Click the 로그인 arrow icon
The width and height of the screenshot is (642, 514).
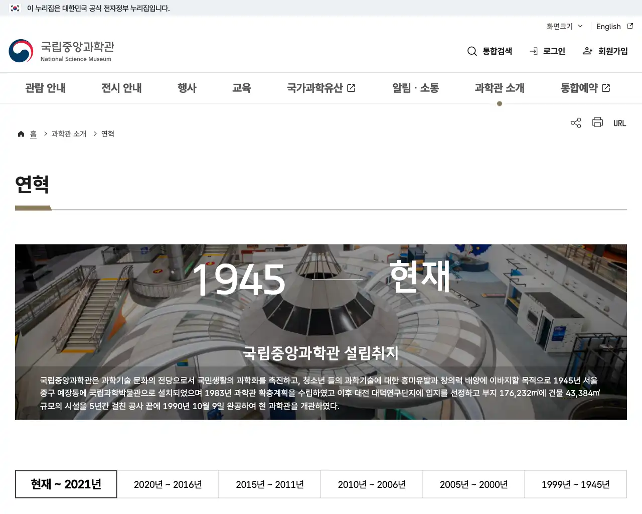[x=533, y=51]
